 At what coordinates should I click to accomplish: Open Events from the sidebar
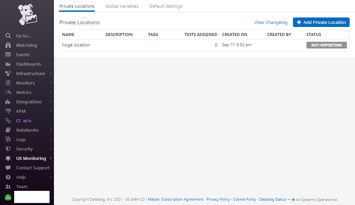click(x=23, y=55)
